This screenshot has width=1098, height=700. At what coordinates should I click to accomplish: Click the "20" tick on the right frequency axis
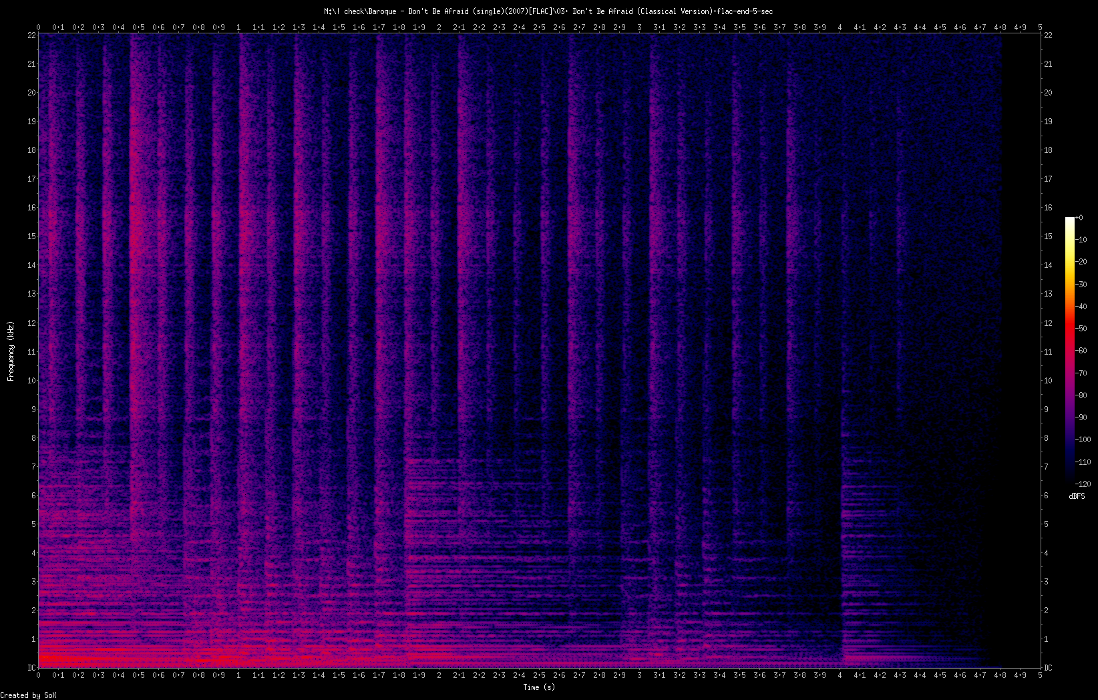[x=1048, y=93]
